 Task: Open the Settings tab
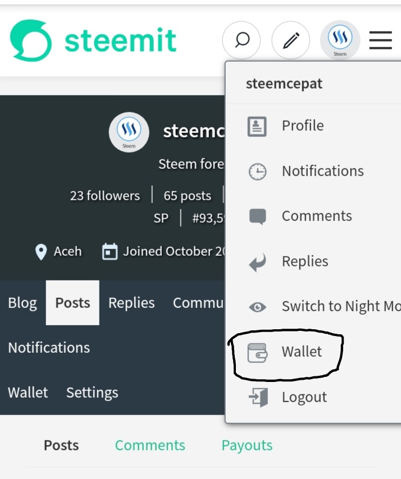pyautogui.click(x=92, y=393)
